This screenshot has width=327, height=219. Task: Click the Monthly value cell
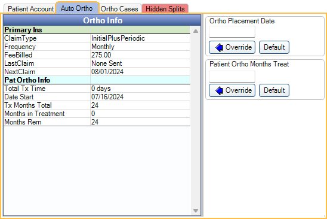click(140, 47)
